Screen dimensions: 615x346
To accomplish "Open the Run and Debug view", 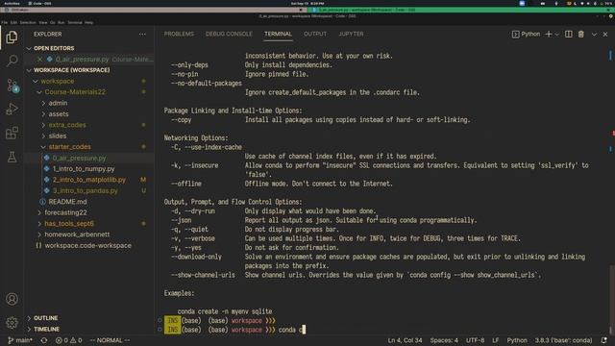I will (x=12, y=109).
